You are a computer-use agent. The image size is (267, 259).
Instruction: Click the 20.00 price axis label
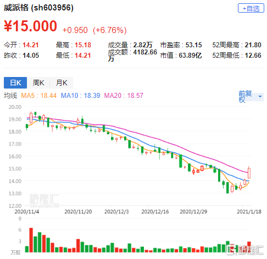(15, 107)
